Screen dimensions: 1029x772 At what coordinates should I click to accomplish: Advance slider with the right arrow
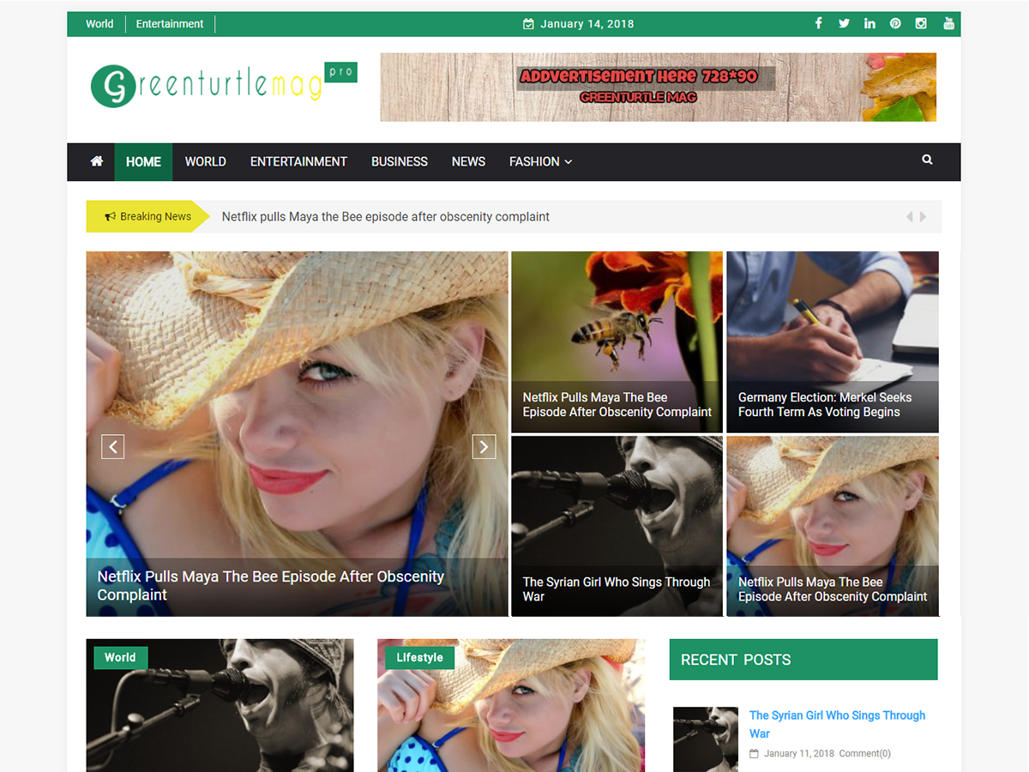pyautogui.click(x=484, y=446)
